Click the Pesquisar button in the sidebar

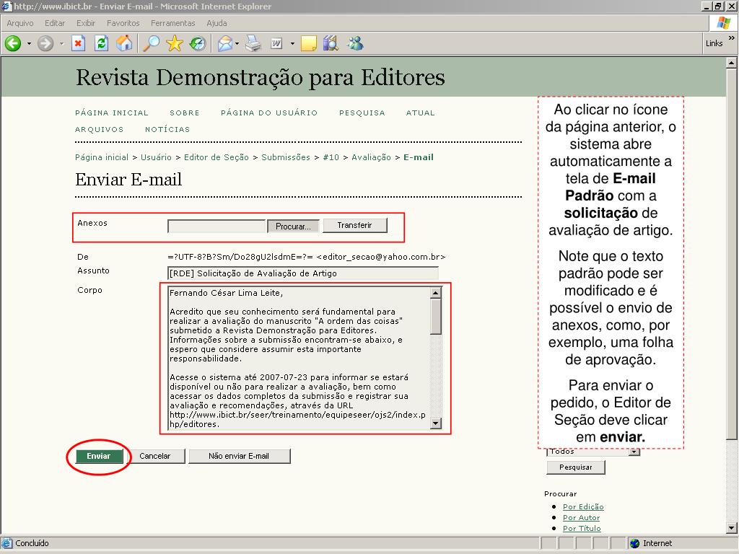(576, 467)
